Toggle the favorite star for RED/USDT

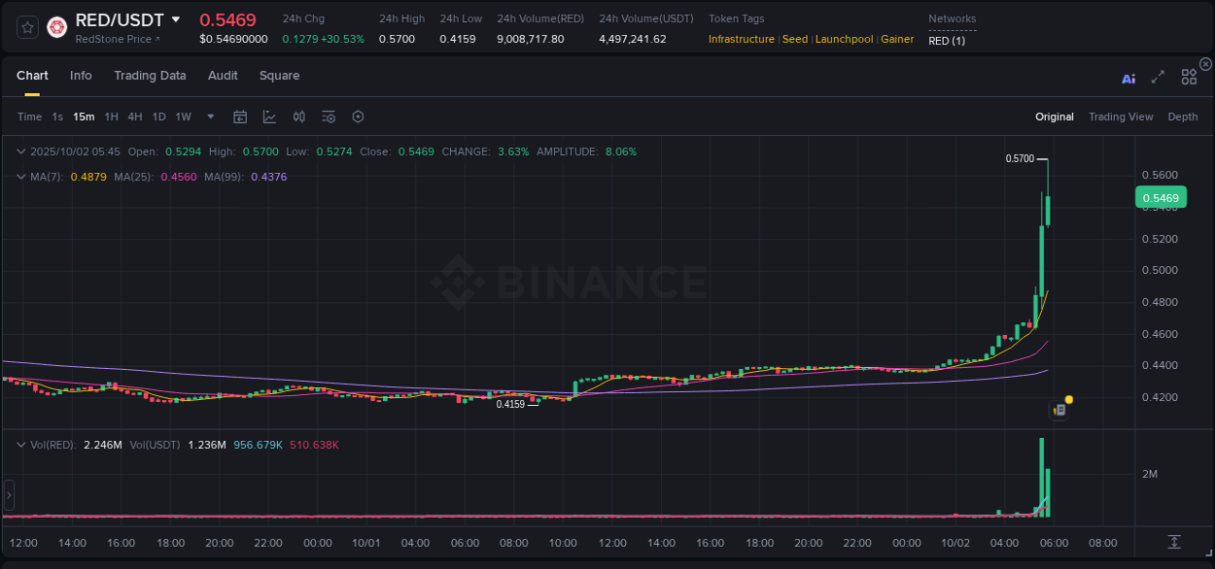click(26, 26)
